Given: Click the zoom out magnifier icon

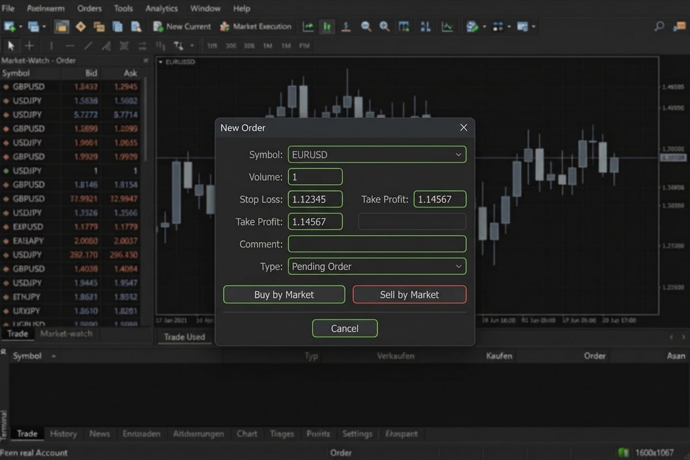Looking at the screenshot, I should click(366, 26).
